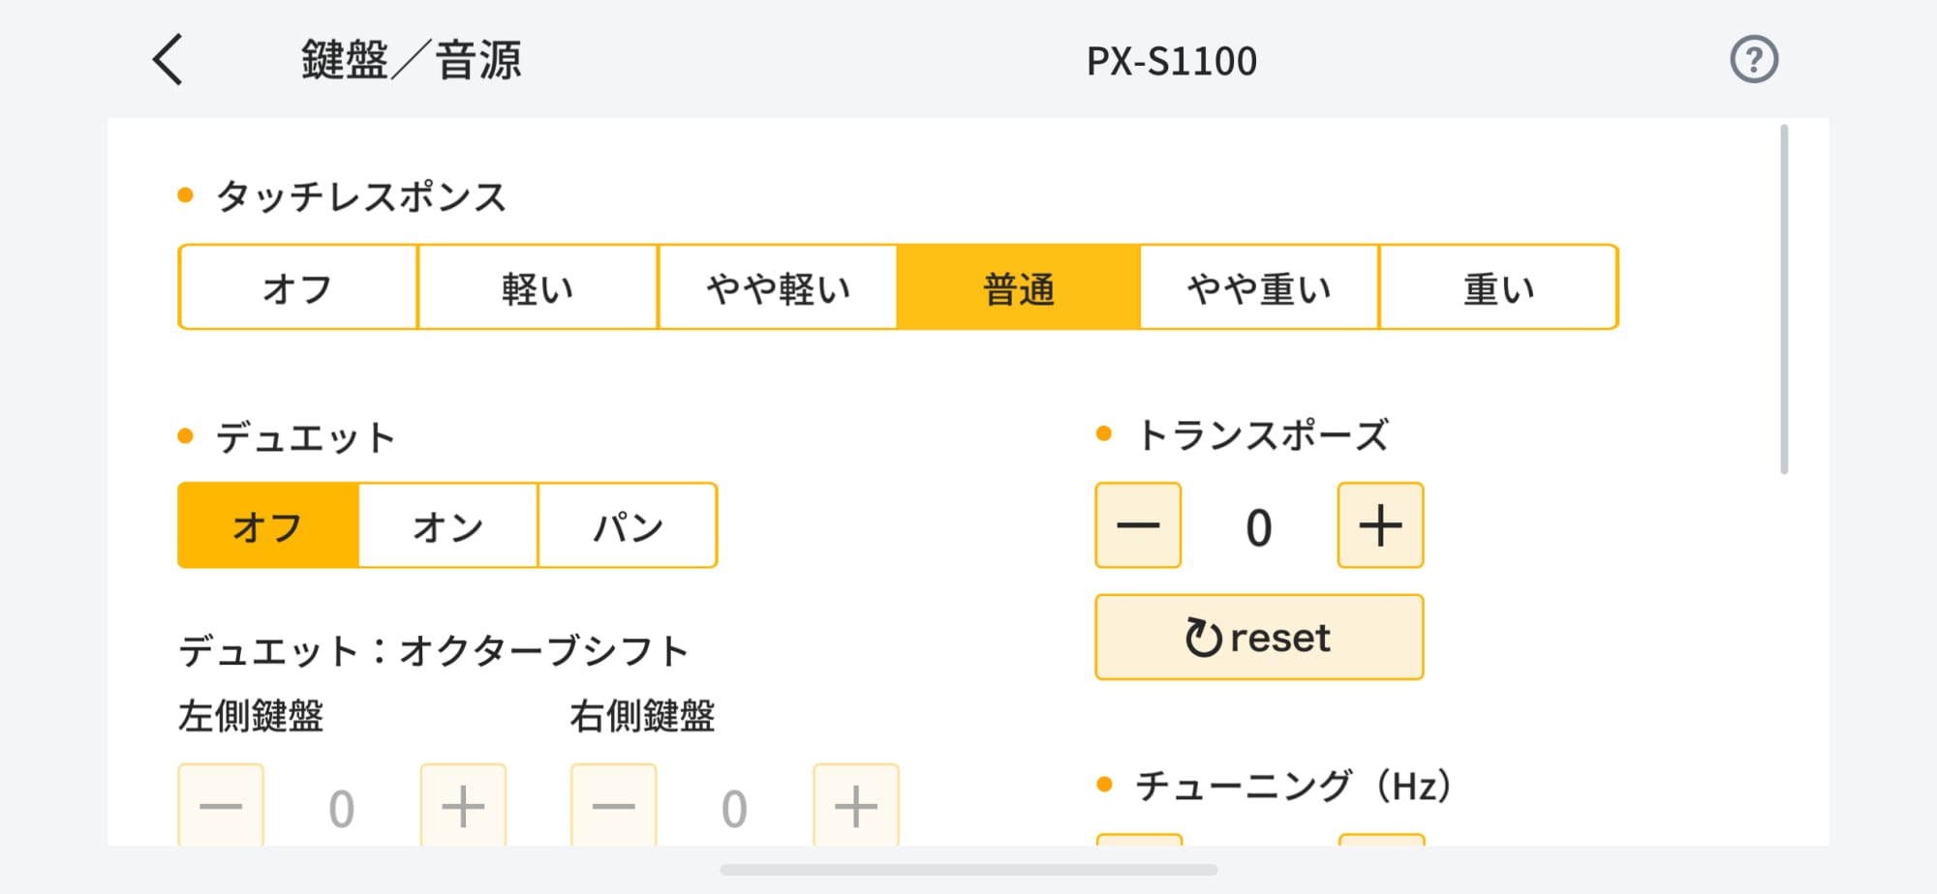Open the help question mark icon

1754,60
